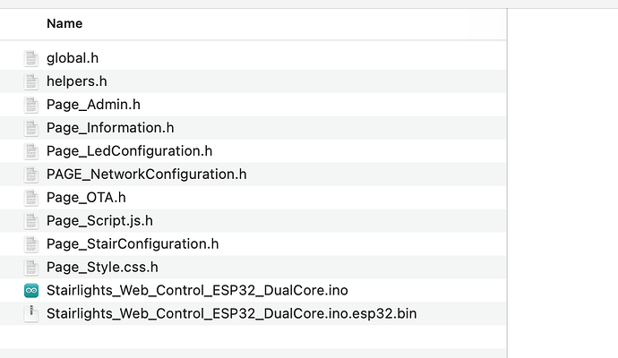The image size is (618, 358).
Task: Select the global.h file name
Action: click(x=73, y=58)
